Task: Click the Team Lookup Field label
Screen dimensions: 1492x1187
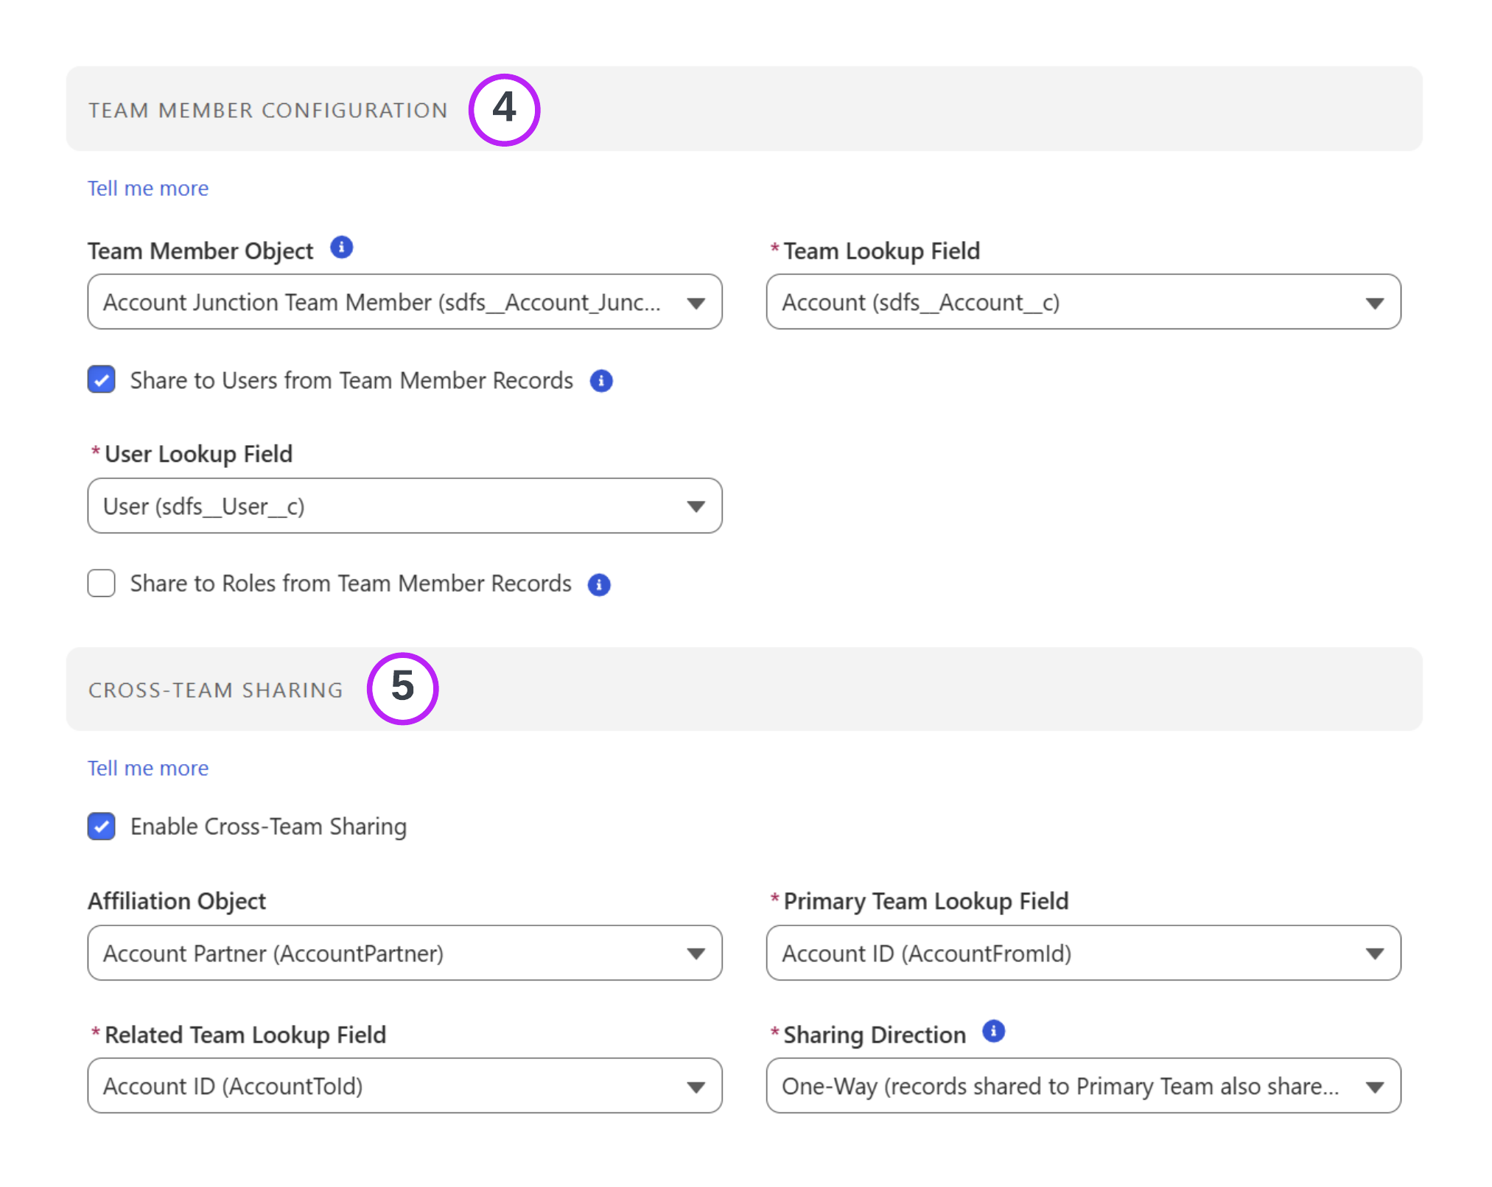Action: (881, 251)
